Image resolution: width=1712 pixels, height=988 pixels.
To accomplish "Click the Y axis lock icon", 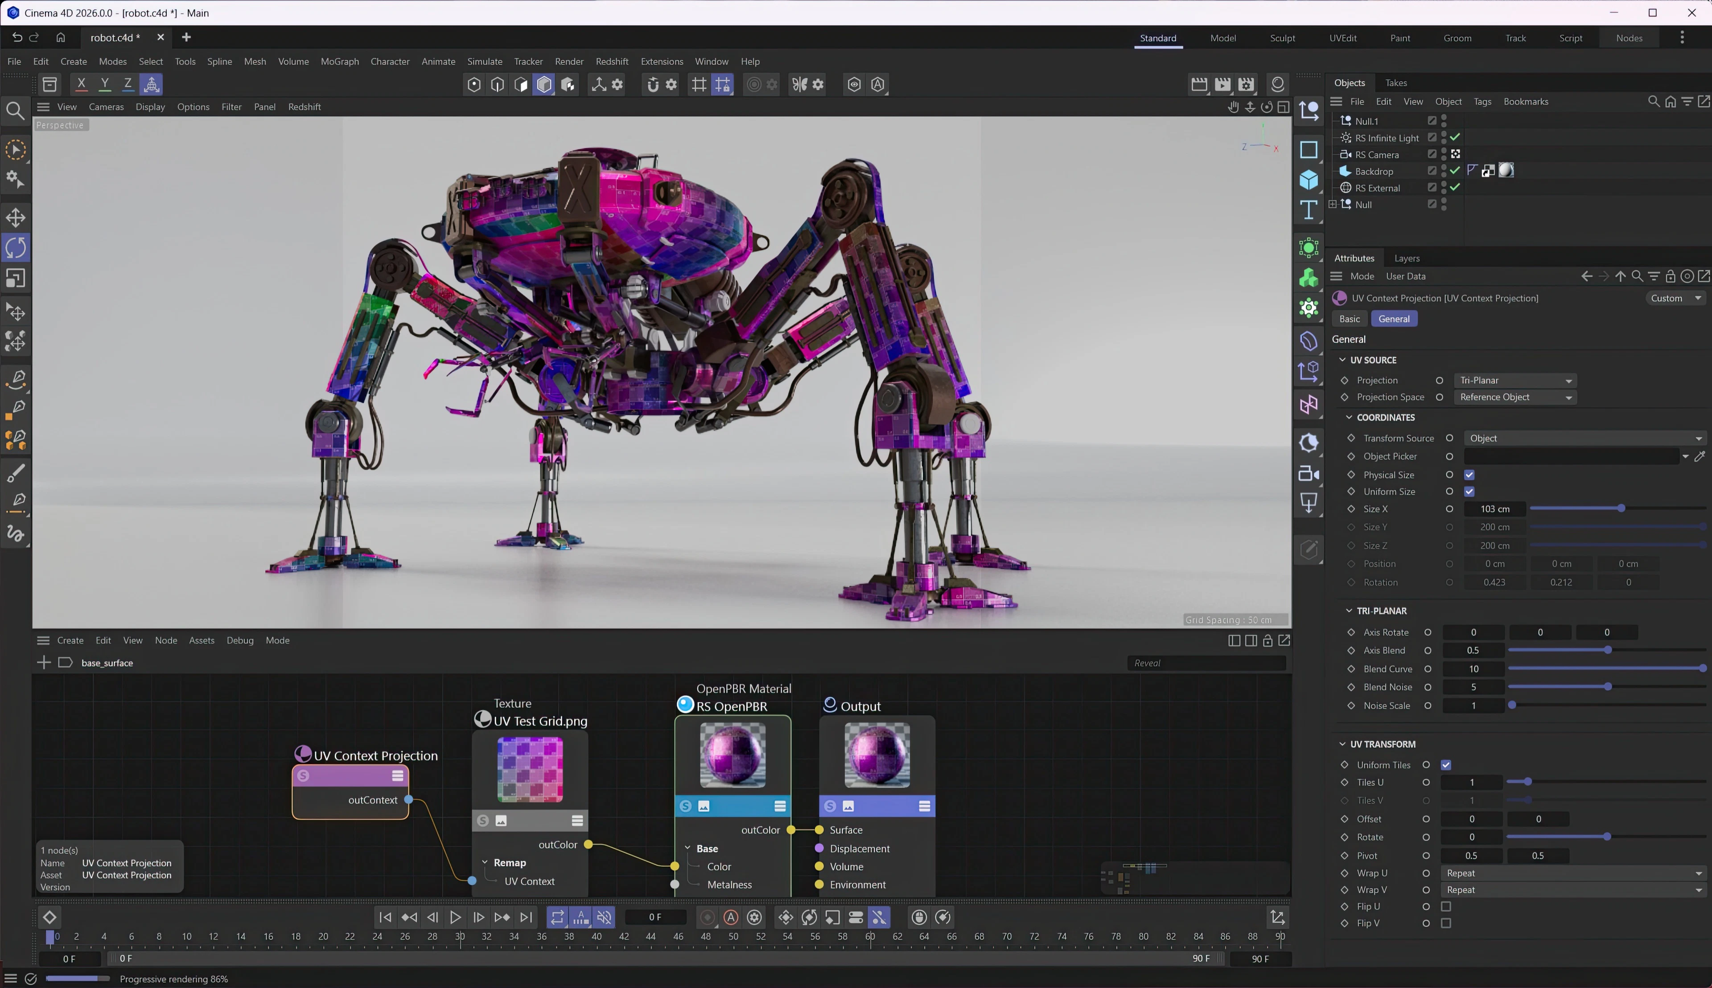I will tap(104, 84).
